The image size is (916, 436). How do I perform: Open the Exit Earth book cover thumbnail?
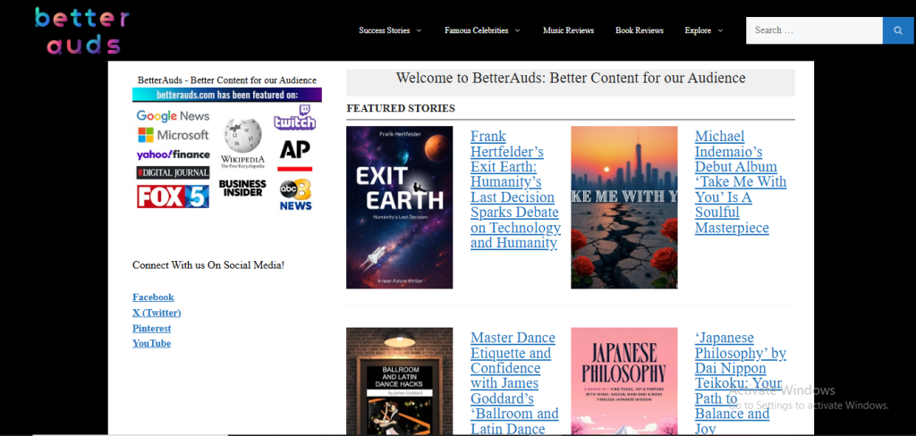[x=399, y=207]
